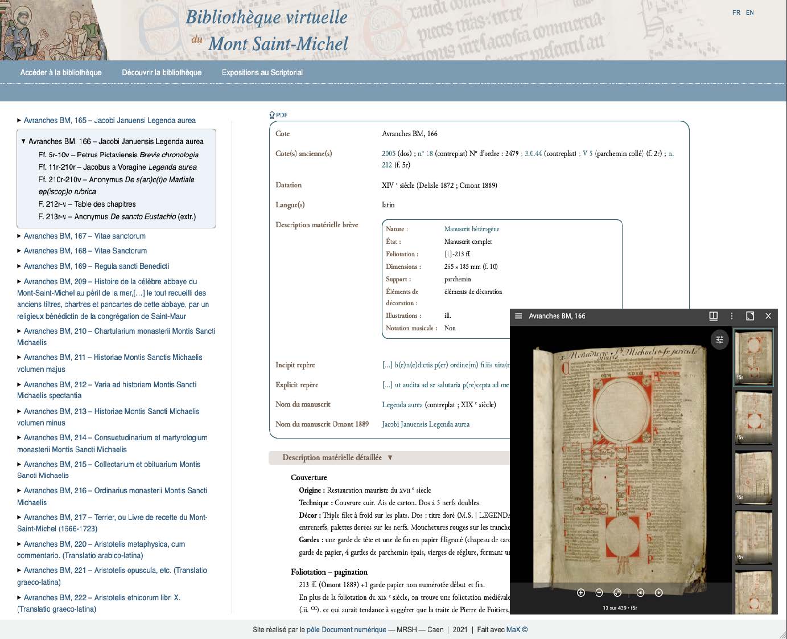Open the viewer three-dot options menu
This screenshot has height=639, width=787.
[732, 316]
